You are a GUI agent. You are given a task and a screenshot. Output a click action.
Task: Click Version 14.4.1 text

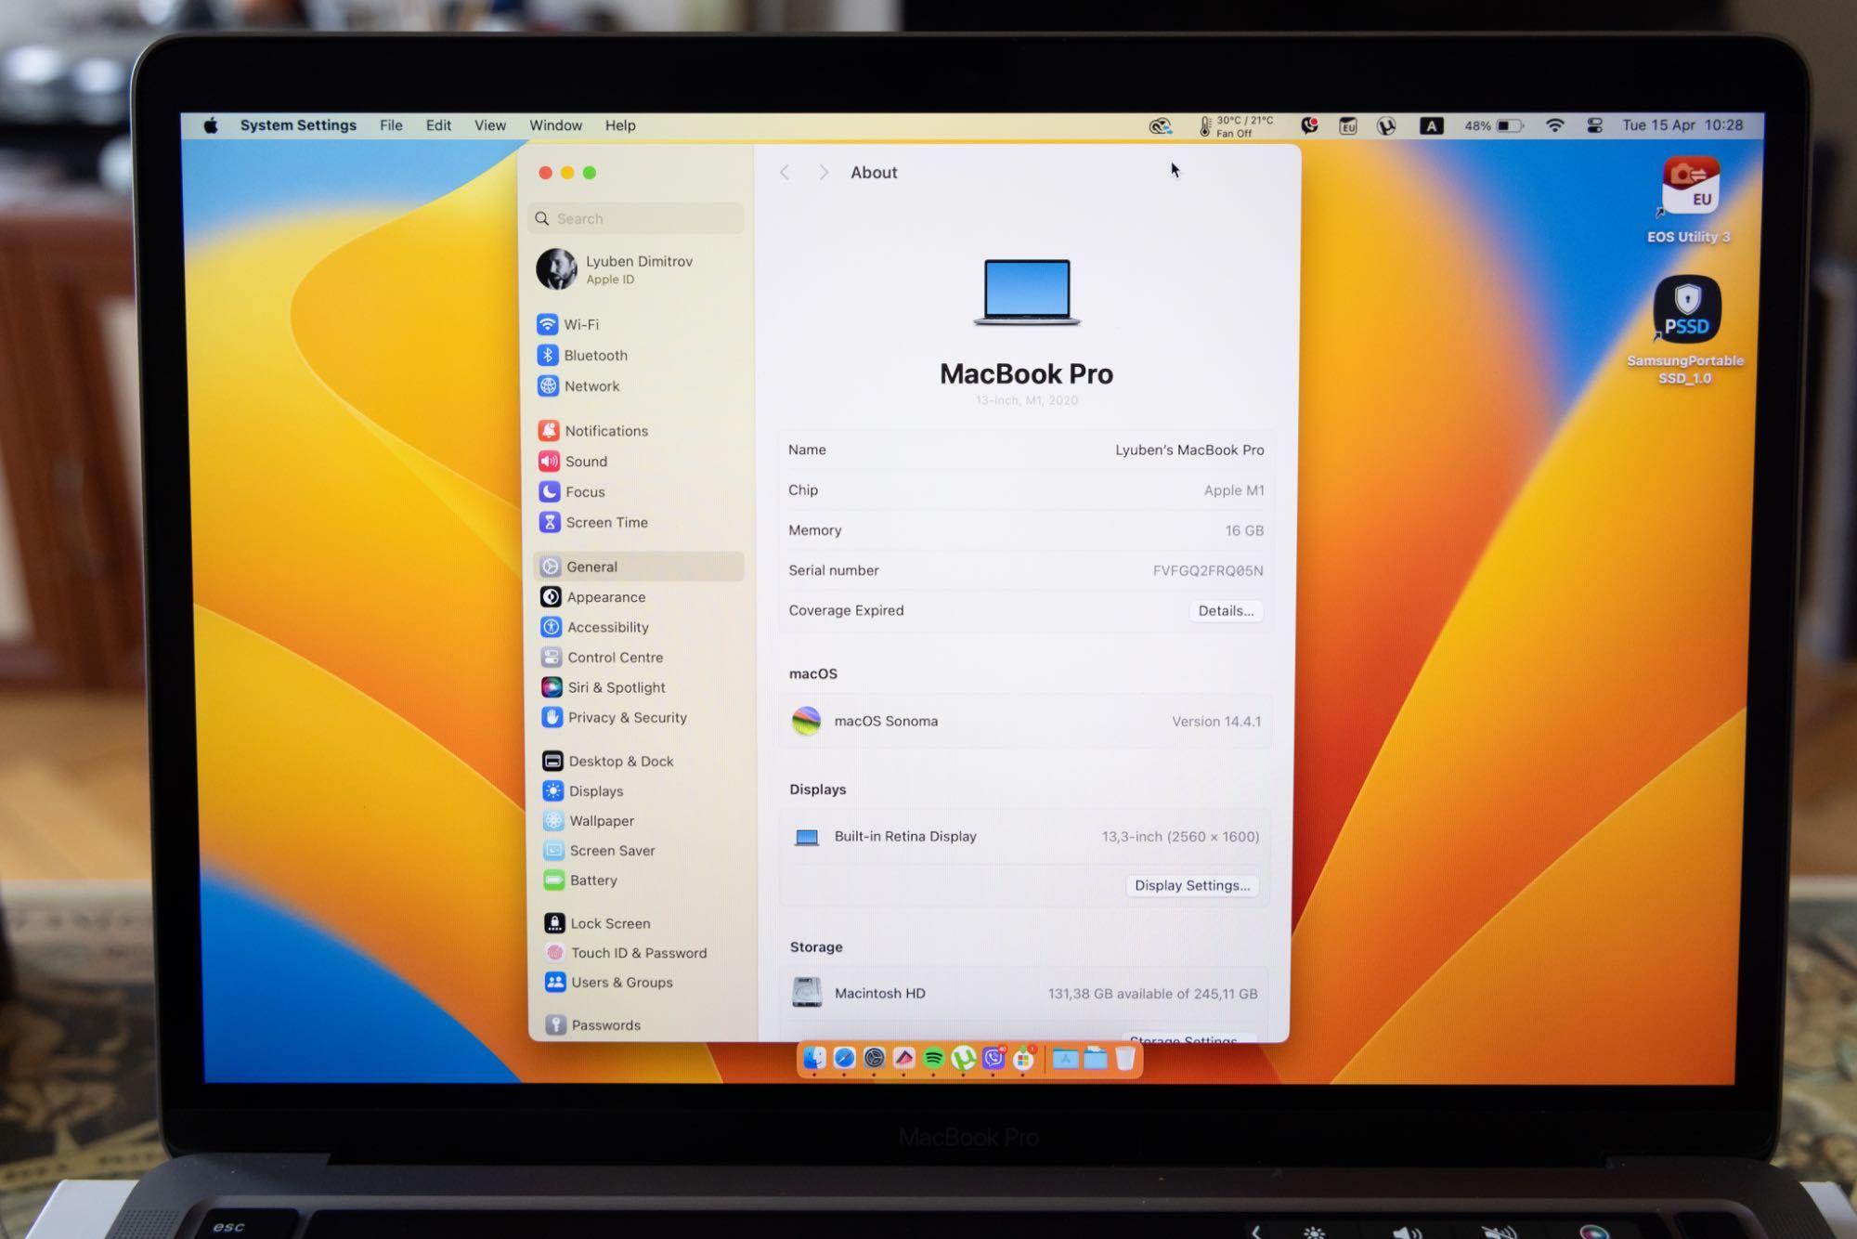pyautogui.click(x=1216, y=721)
